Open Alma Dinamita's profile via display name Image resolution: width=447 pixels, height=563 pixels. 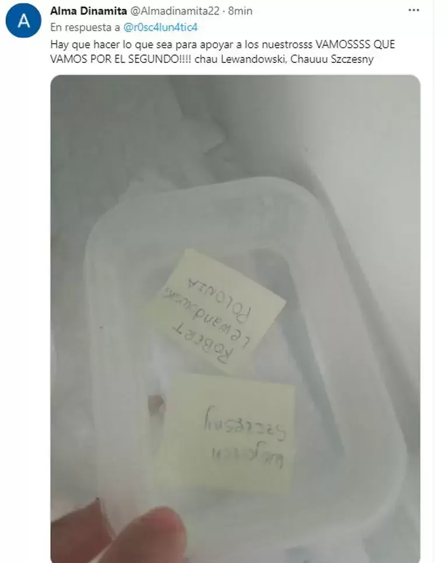[x=89, y=11]
